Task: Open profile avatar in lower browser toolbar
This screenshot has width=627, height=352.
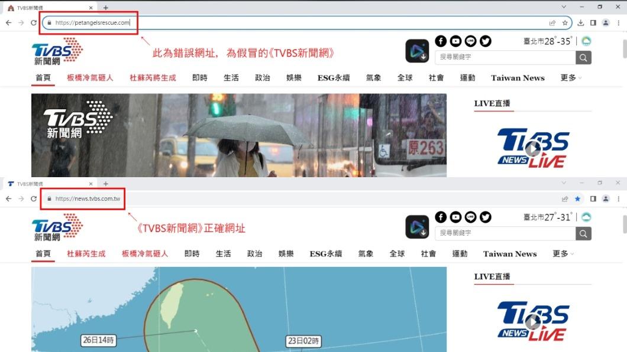Action: tap(606, 199)
